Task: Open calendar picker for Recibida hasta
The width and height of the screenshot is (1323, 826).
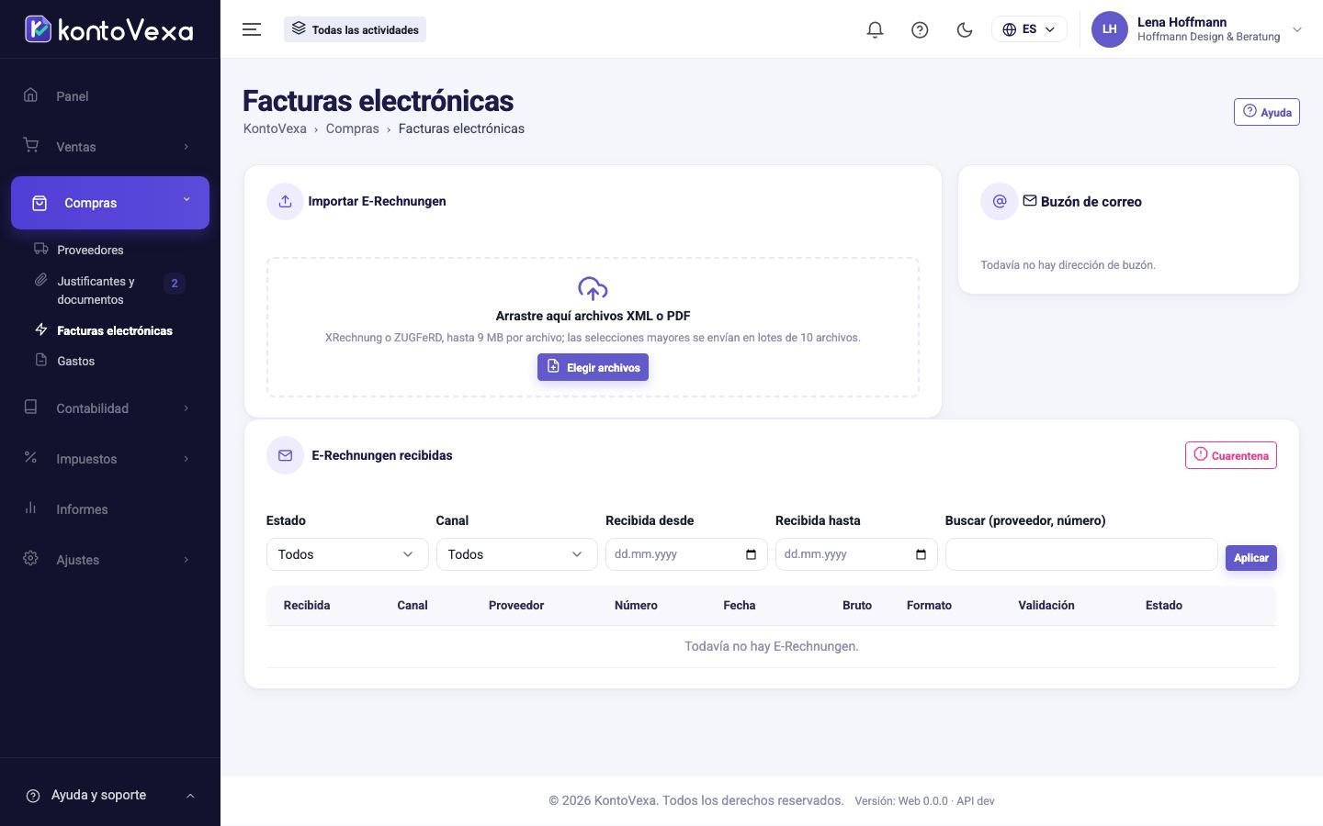Action: (921, 554)
